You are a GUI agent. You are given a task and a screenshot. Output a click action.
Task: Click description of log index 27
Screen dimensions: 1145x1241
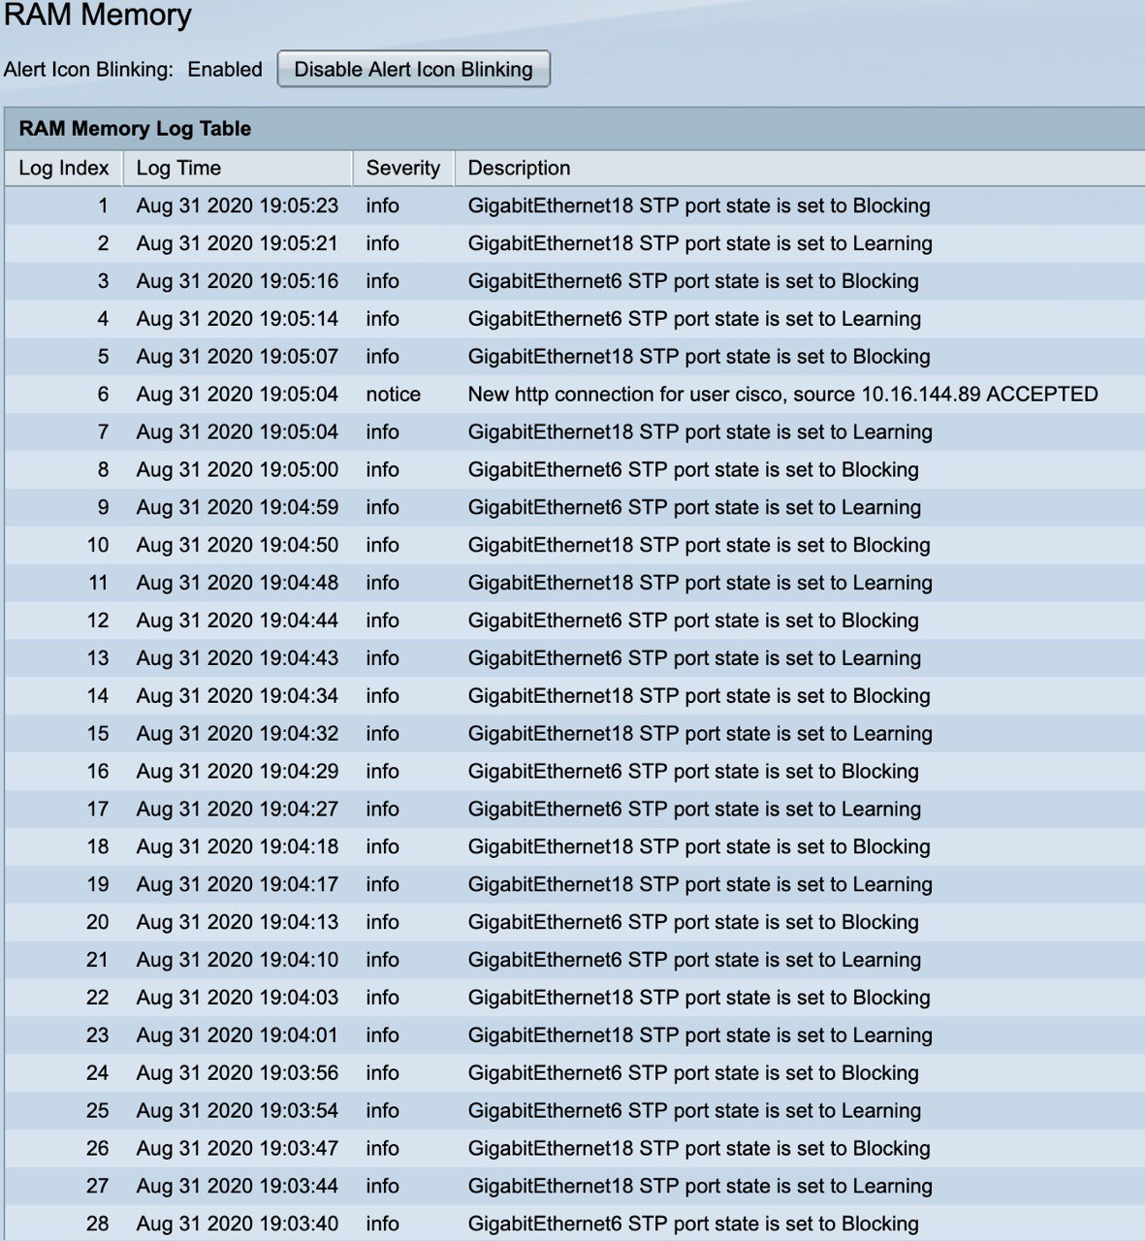700,1187
